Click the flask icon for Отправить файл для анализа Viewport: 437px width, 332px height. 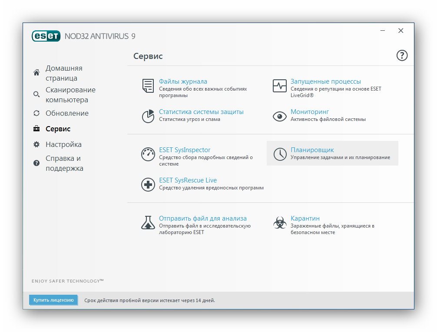click(x=148, y=222)
